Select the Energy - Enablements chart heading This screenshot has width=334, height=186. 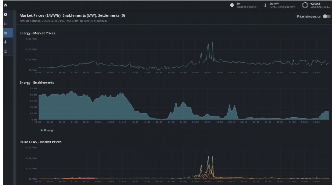click(37, 83)
